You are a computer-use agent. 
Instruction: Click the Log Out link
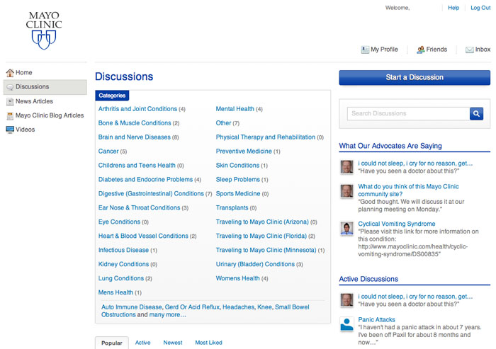[x=480, y=8]
